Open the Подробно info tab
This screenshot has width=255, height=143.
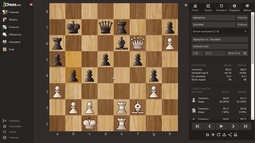point(234,8)
